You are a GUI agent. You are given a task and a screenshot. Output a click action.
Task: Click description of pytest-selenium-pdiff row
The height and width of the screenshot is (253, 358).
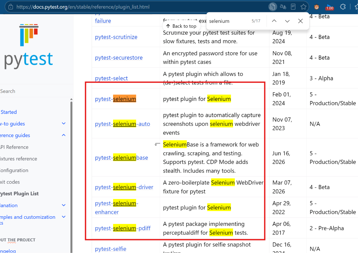[x=205, y=228]
